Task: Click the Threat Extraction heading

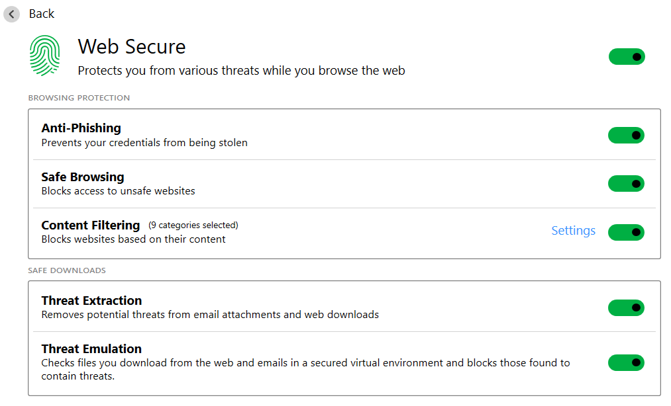Action: [x=91, y=301]
